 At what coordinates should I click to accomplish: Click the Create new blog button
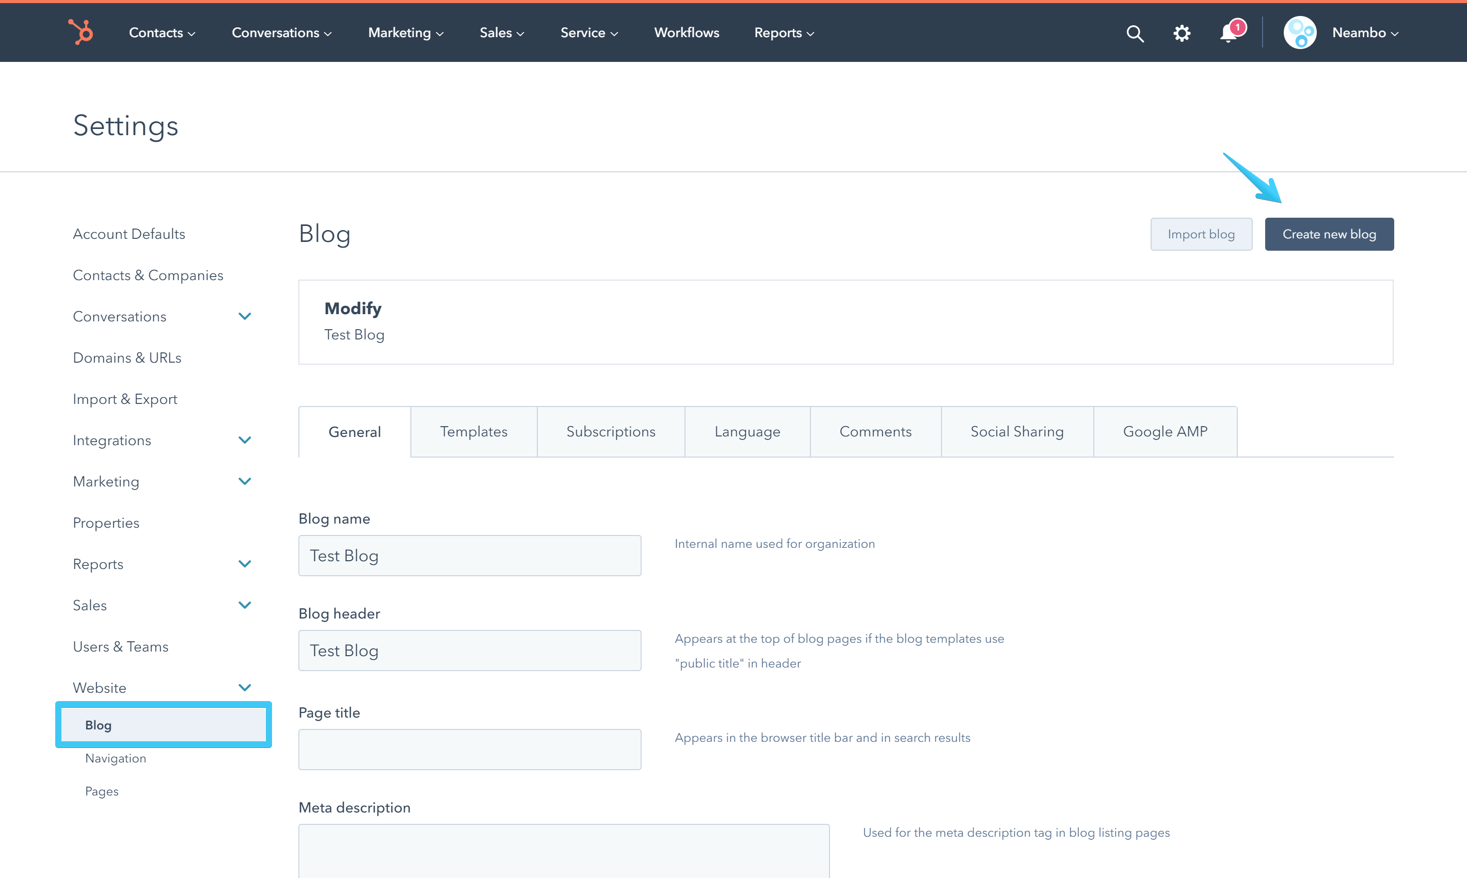pyautogui.click(x=1329, y=234)
